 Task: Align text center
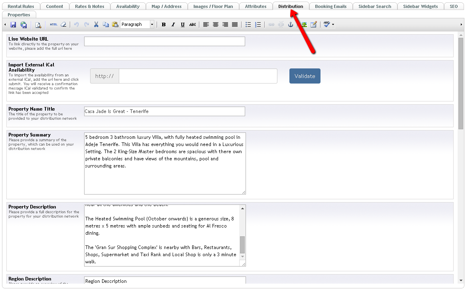(216, 25)
